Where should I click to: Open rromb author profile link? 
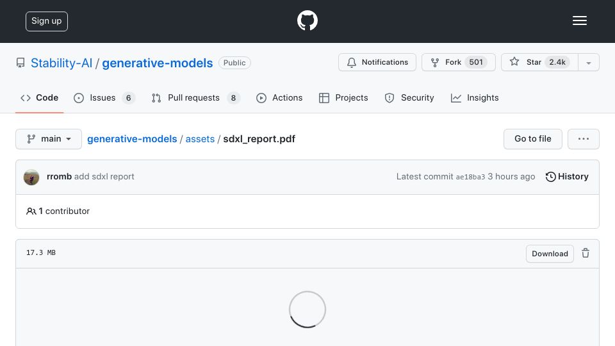(59, 177)
